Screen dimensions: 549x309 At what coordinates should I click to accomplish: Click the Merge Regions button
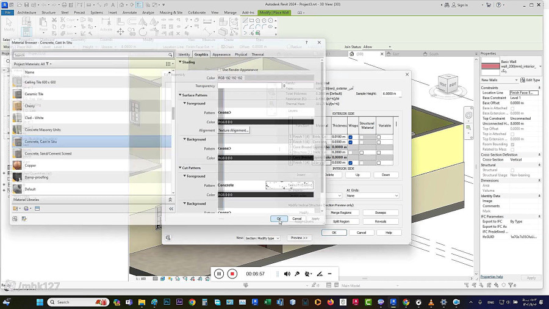(340, 213)
